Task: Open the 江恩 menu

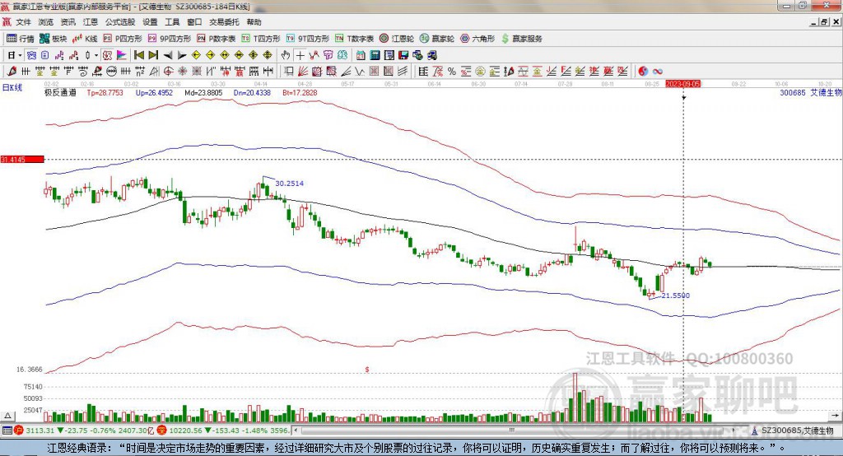Action: coord(91,22)
